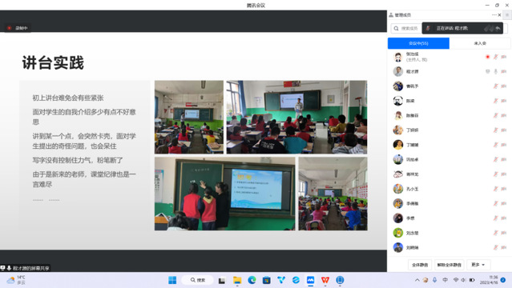This screenshot has height=288, width=512.
Task: Toggle camera icon for 孔小玉
Action: coord(504,189)
